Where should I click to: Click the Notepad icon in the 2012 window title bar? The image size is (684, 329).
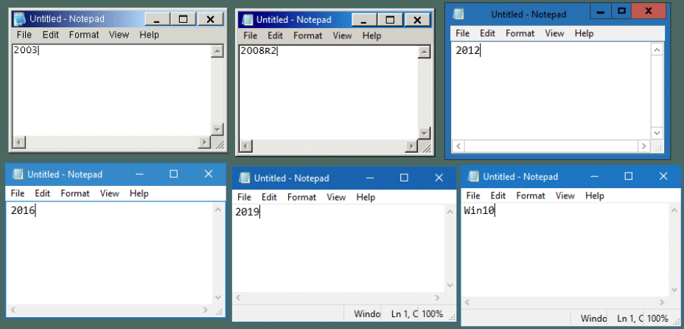coord(458,13)
